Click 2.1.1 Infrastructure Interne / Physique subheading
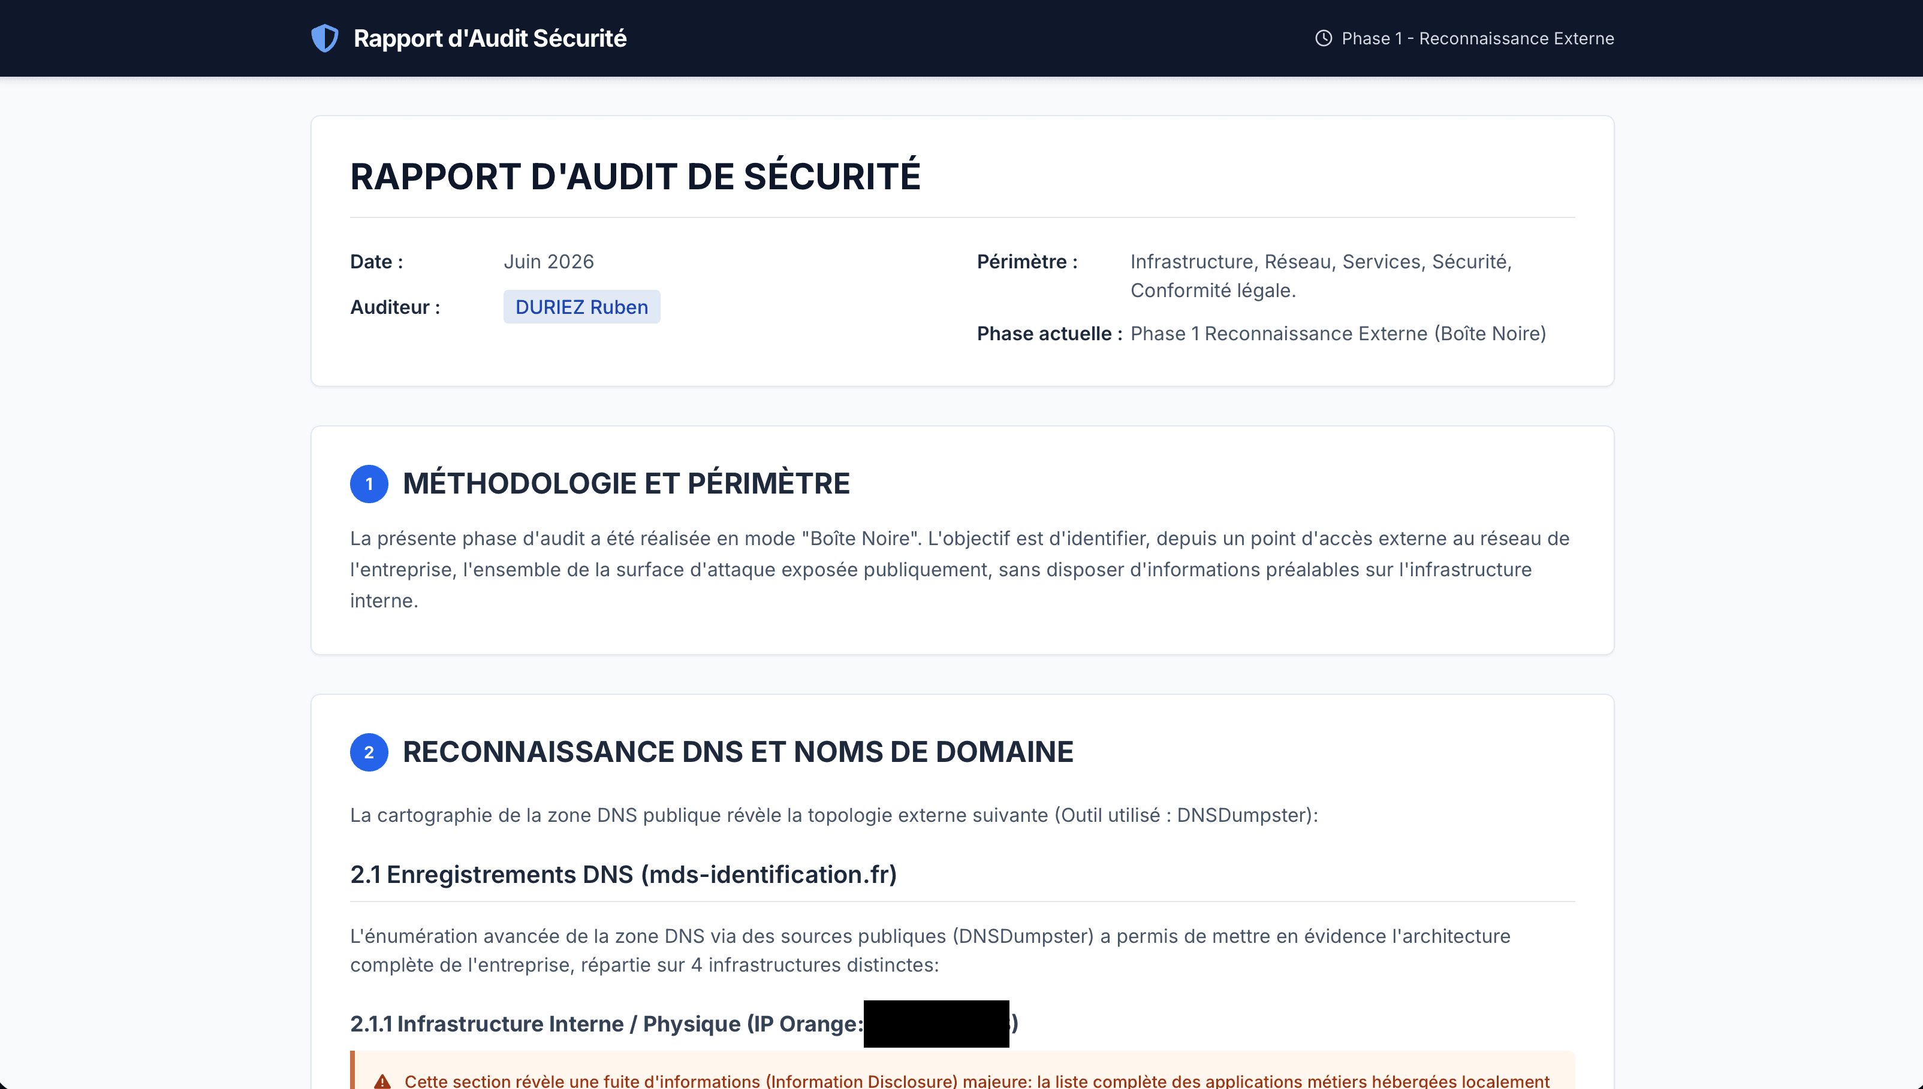 tap(684, 1024)
